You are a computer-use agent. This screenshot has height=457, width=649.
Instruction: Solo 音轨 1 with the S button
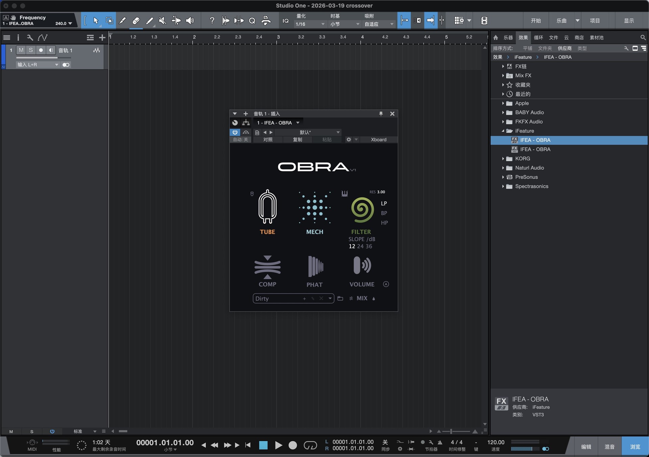click(x=31, y=50)
